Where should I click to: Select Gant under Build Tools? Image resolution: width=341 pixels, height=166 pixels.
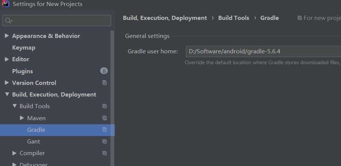[34, 142]
